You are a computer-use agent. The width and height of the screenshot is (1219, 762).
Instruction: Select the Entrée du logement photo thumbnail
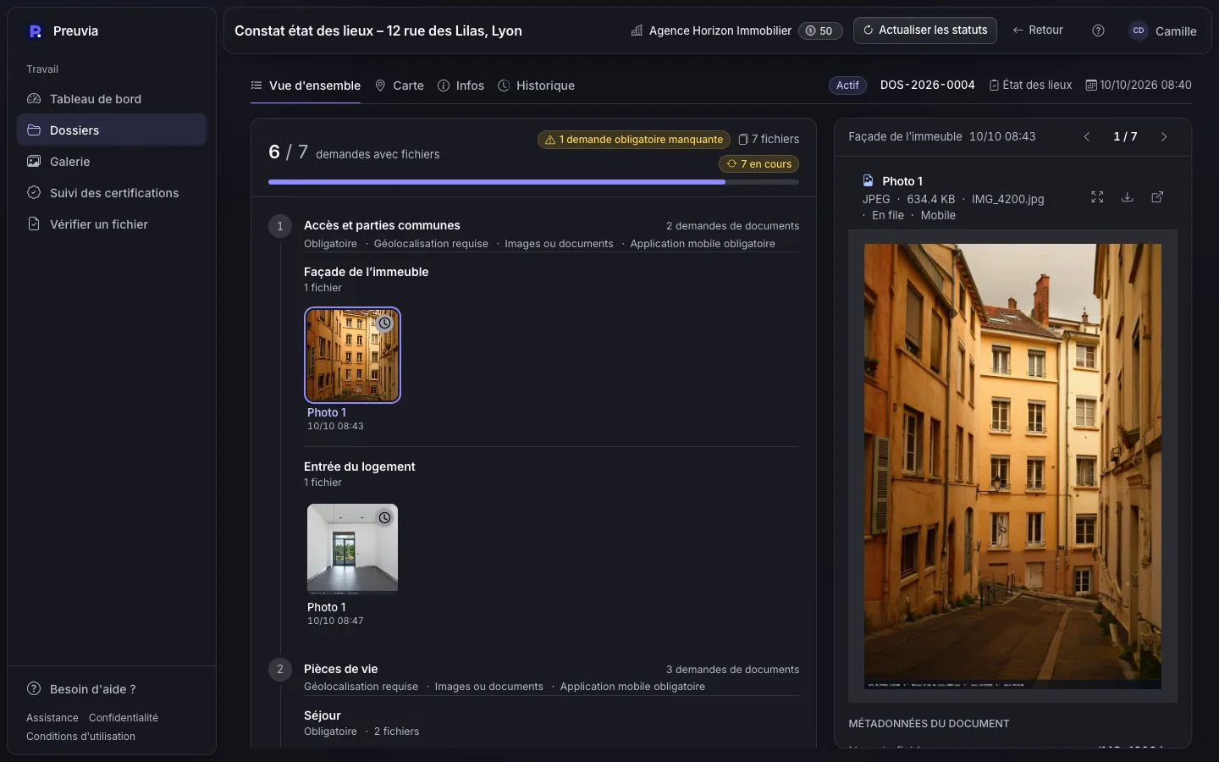[x=352, y=548]
